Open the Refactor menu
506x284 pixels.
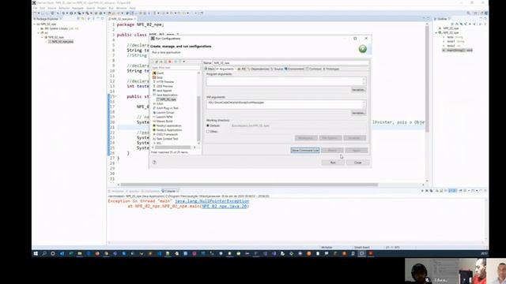click(64, 8)
